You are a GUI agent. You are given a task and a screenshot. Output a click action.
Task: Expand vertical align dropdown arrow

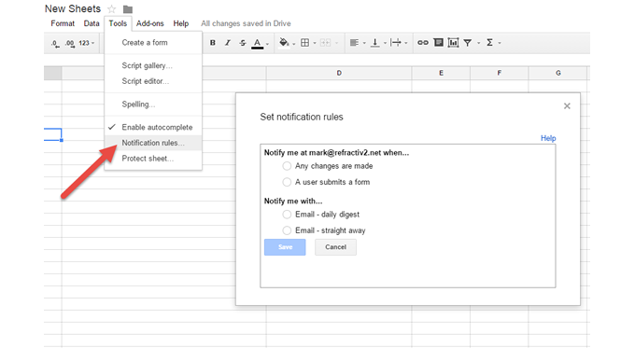tap(385, 43)
